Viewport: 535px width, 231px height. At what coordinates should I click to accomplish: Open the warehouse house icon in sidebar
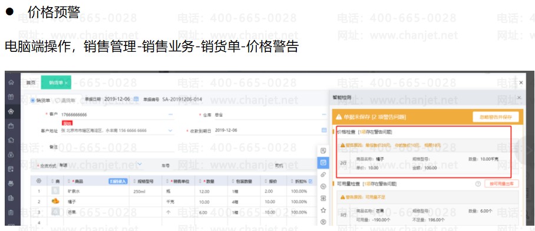11,140
